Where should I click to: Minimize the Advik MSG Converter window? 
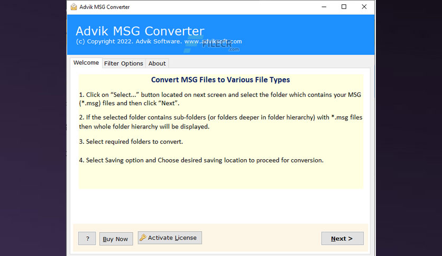[x=324, y=7]
